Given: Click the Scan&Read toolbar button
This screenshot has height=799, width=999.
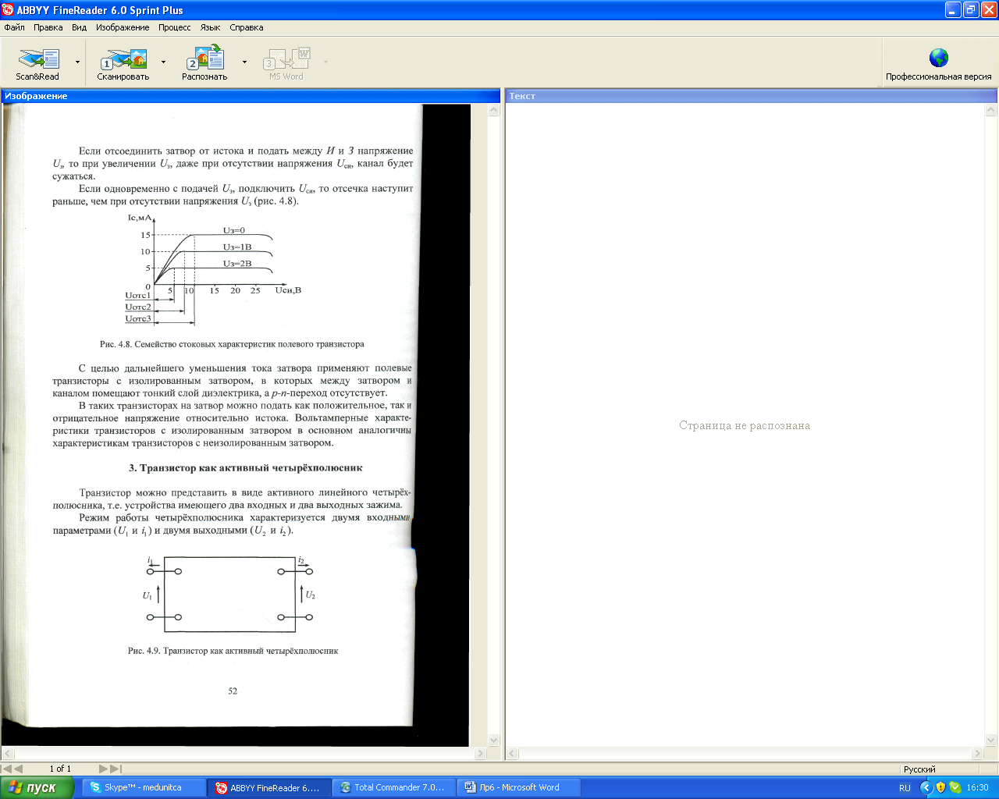Looking at the screenshot, I should (37, 64).
